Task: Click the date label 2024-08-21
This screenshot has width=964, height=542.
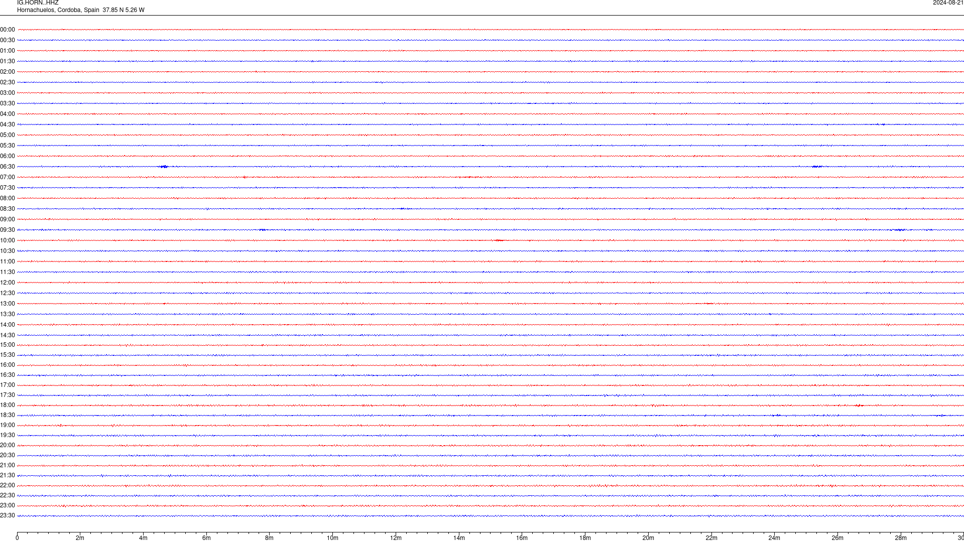Action: [x=948, y=3]
